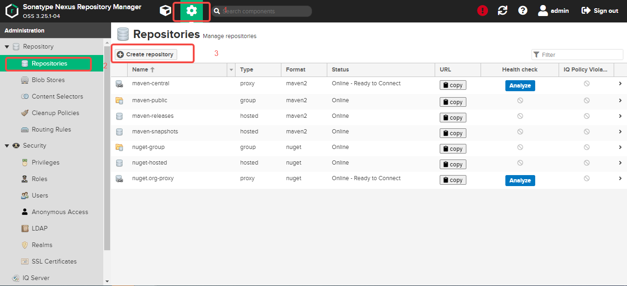Image resolution: width=627 pixels, height=286 pixels.
Task: Click the maven-central proxy repository icon
Action: point(119,84)
